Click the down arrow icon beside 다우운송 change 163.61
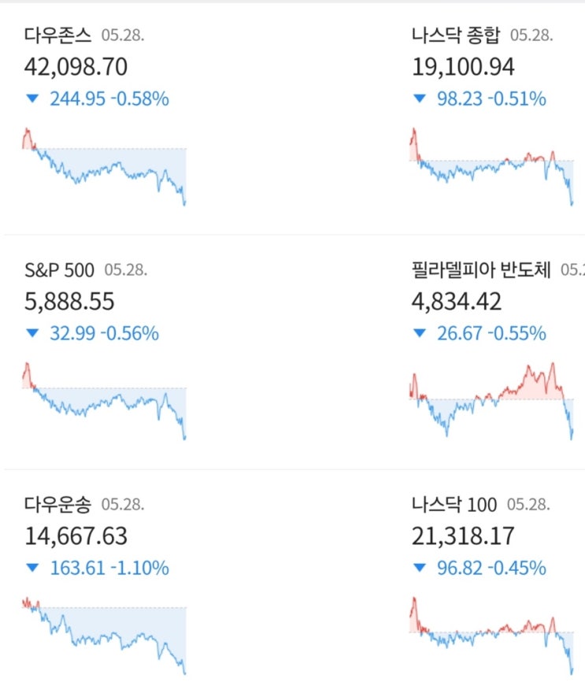585x697 pixels. (32, 568)
